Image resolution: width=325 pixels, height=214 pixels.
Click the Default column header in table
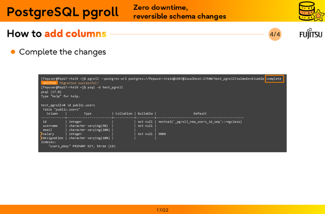click(x=200, y=114)
